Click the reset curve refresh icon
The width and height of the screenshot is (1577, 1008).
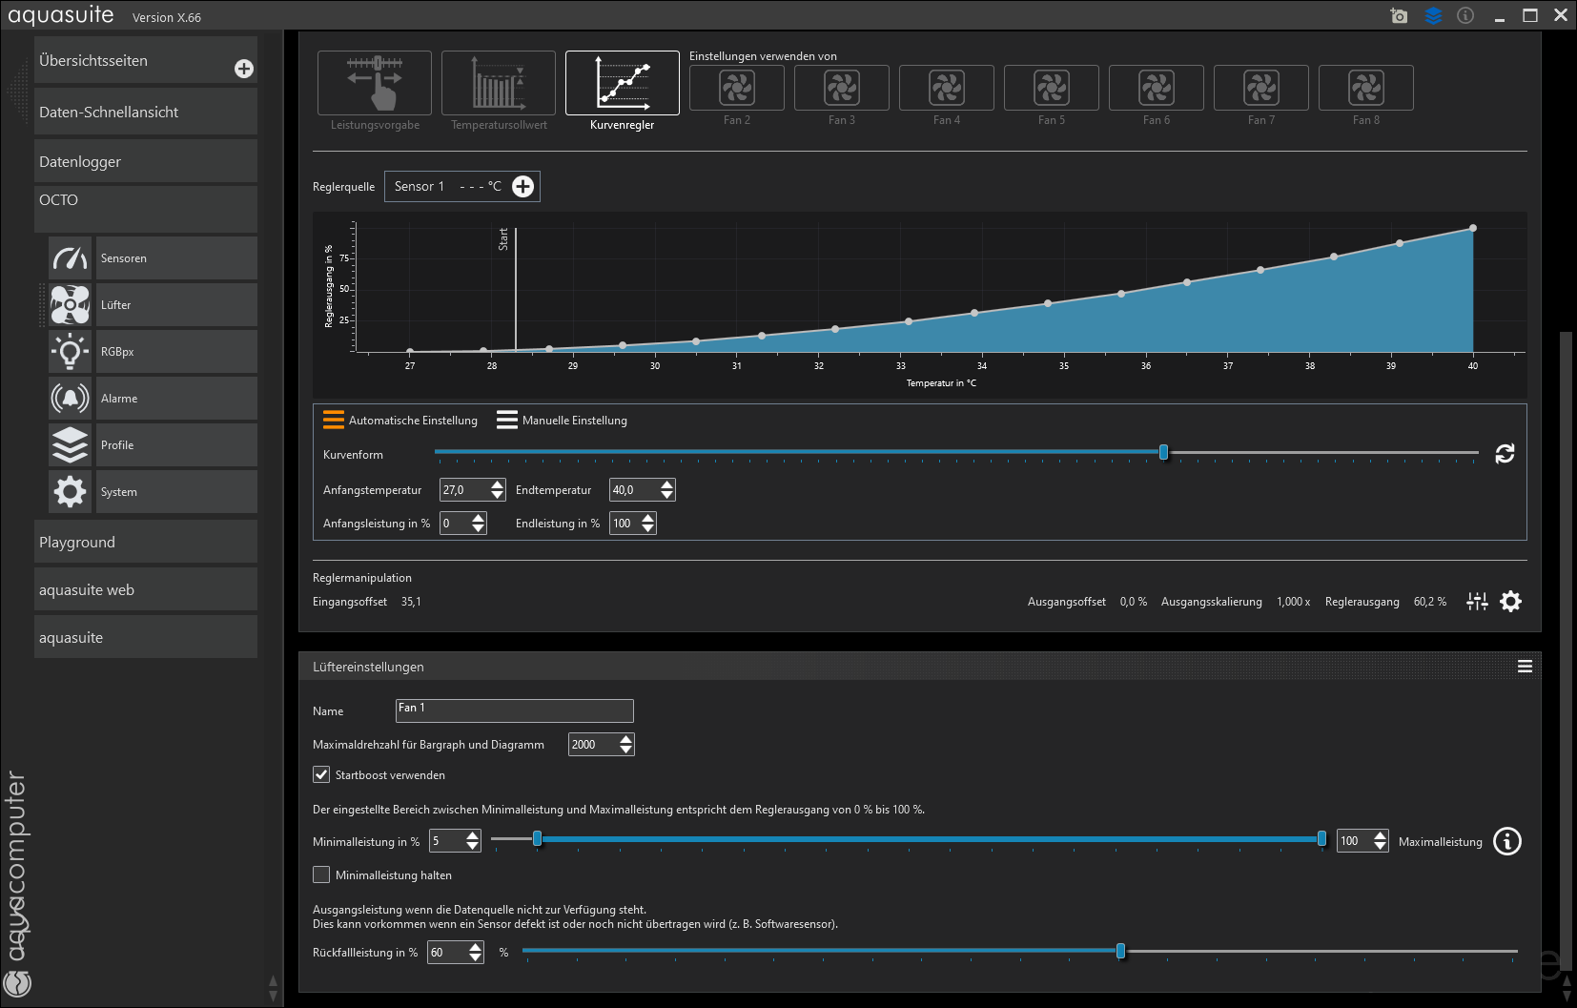point(1505,454)
